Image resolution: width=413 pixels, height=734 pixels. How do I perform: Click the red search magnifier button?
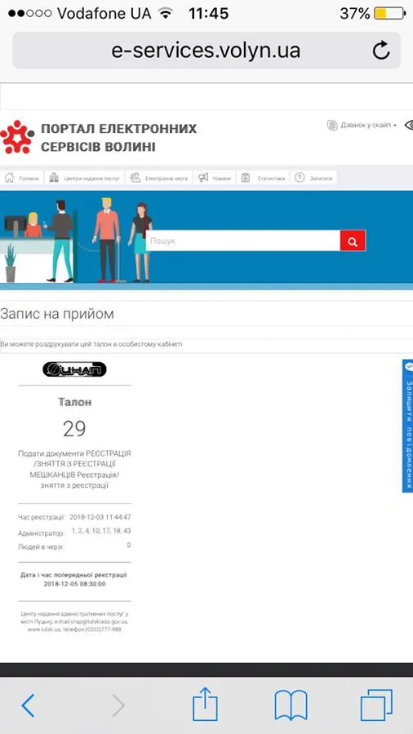click(353, 241)
